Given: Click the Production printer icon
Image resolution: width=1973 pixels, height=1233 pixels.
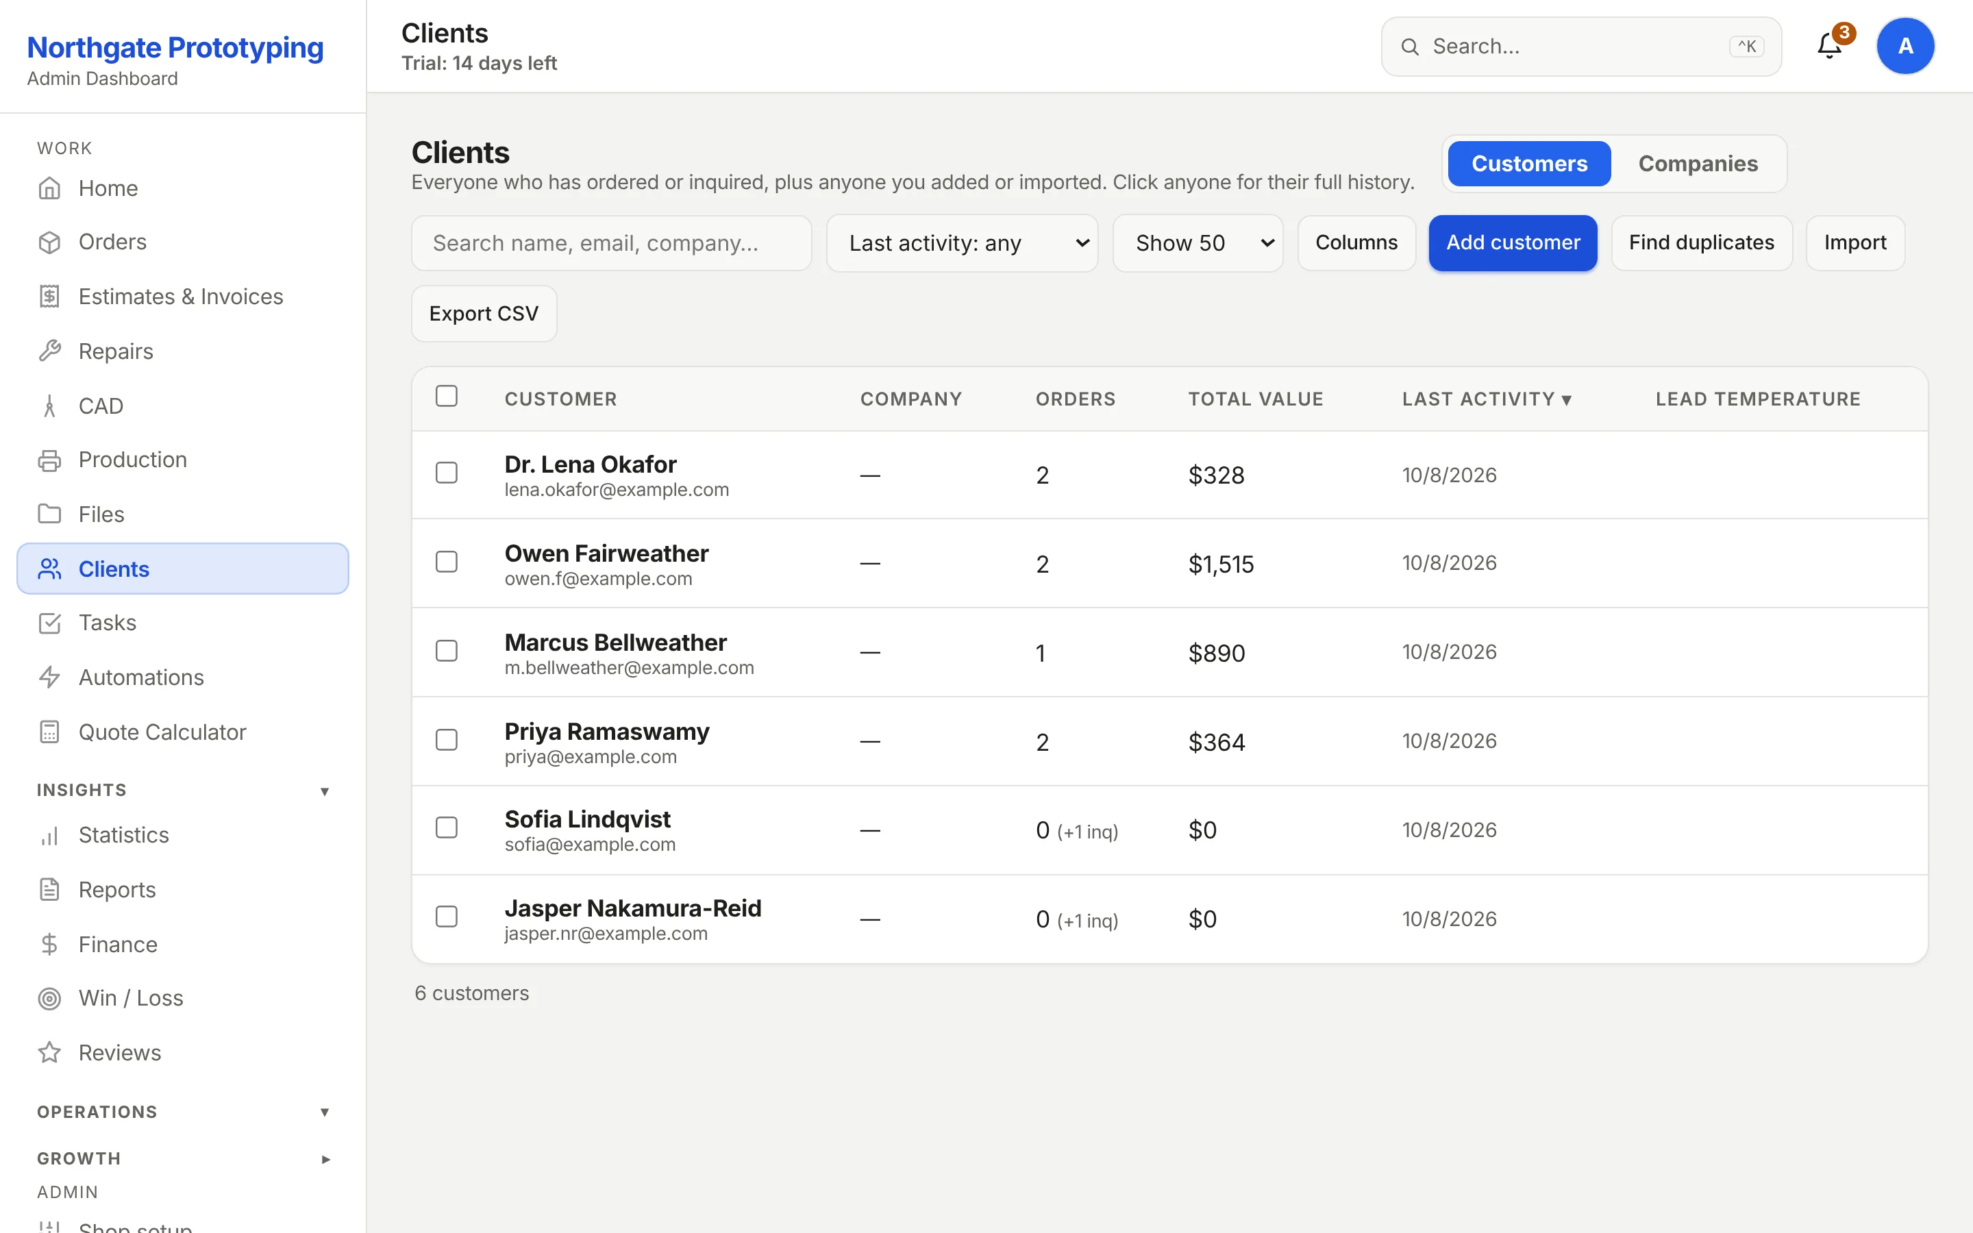Looking at the screenshot, I should (50, 460).
